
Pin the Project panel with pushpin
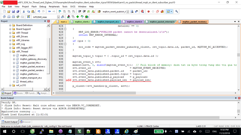45,21
